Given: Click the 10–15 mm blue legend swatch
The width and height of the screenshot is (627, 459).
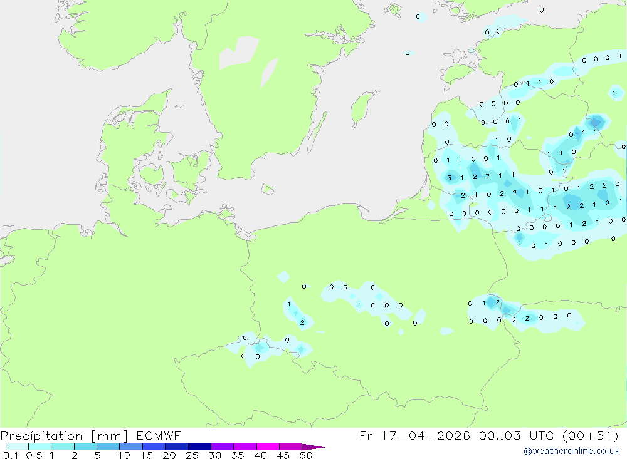Looking at the screenshot, I should pos(131,446).
